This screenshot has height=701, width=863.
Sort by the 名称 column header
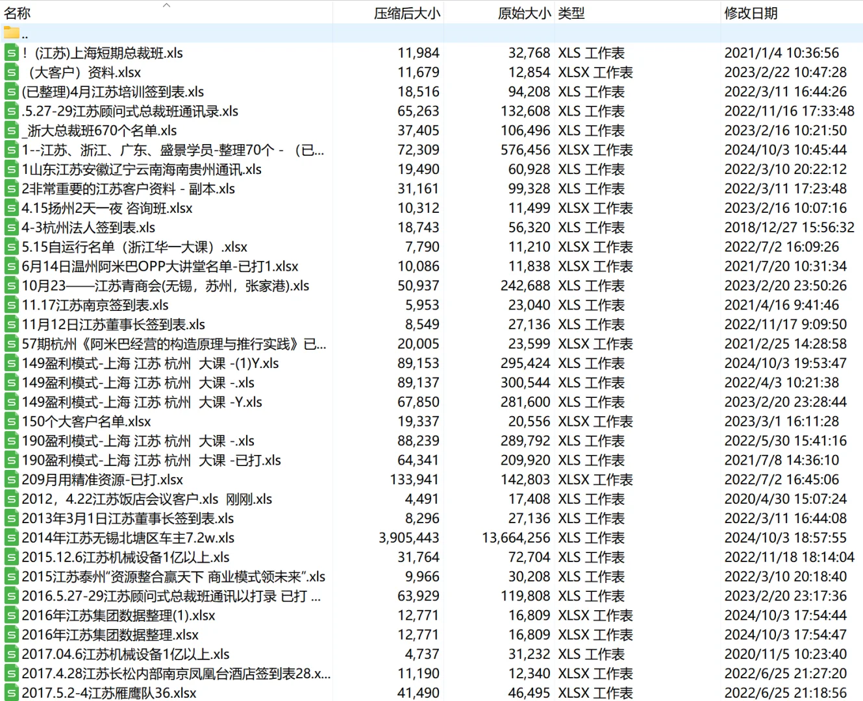click(x=18, y=13)
